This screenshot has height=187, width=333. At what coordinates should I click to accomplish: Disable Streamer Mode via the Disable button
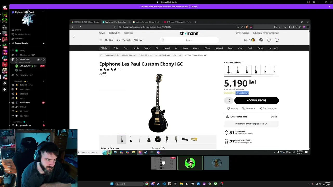point(194,6)
